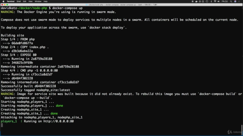
Task: Click image hash '66de0fd8677a'
Action: coord(22,43)
